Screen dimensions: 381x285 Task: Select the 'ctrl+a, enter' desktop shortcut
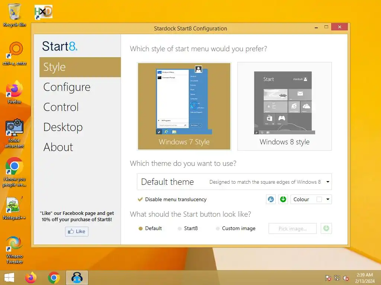click(x=15, y=53)
